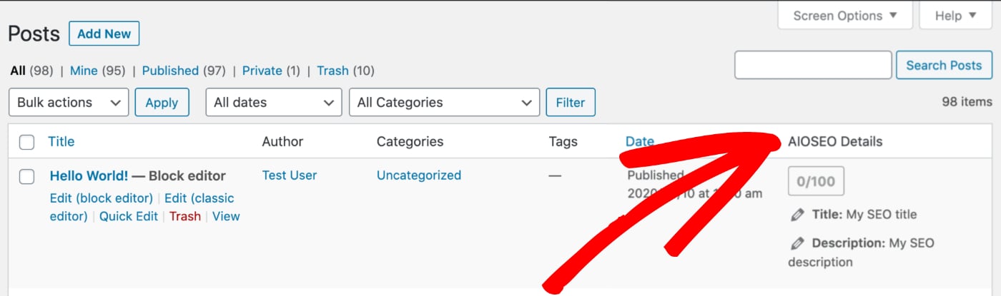Open the Help tab

[956, 15]
